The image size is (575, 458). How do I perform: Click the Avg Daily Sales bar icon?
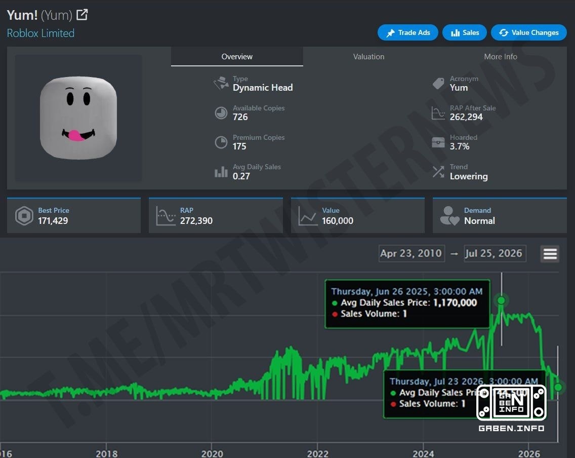[221, 172]
